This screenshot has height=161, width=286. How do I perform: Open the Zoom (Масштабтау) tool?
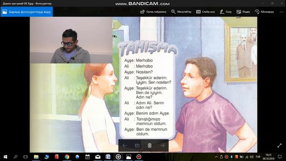coord(181,12)
